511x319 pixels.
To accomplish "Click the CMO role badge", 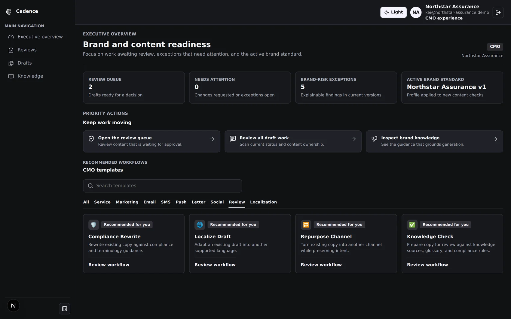I will tap(495, 47).
